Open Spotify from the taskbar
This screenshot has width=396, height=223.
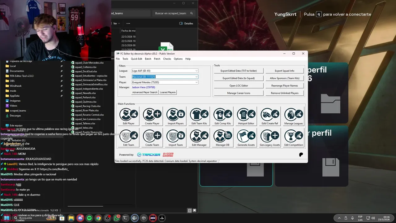pos(89,218)
